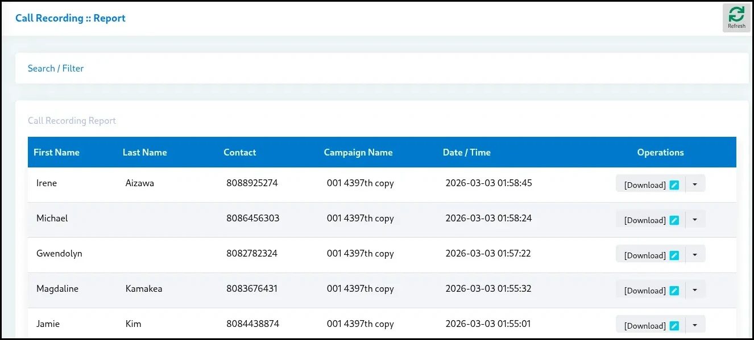Select the edit pencil icon beside Michael's Download link

pos(674,219)
